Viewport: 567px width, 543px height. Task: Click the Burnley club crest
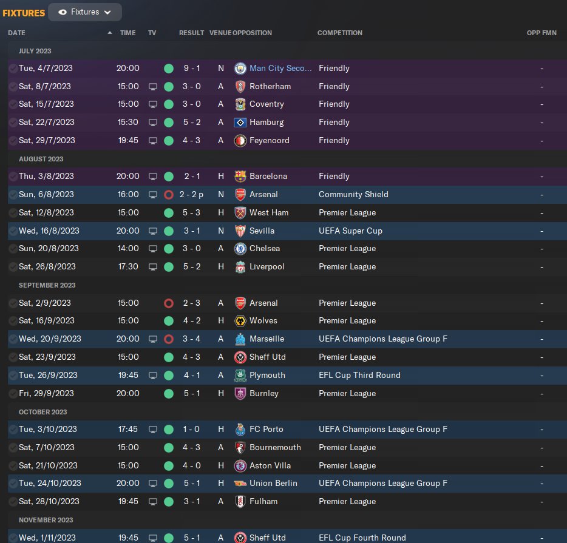coord(240,393)
